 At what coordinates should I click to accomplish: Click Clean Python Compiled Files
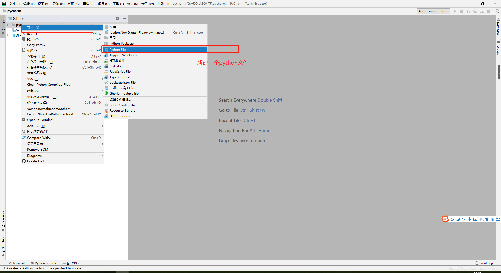[x=62, y=85]
